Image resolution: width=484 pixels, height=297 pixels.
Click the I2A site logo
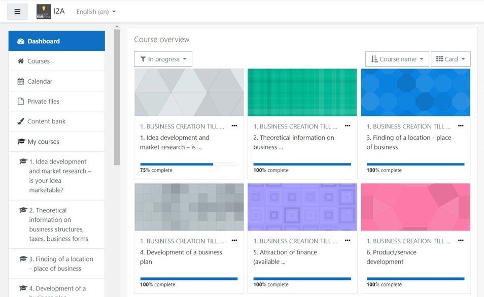point(44,11)
